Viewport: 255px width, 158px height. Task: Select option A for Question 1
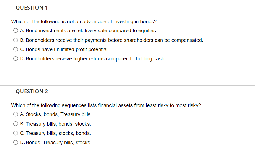(x=16, y=31)
